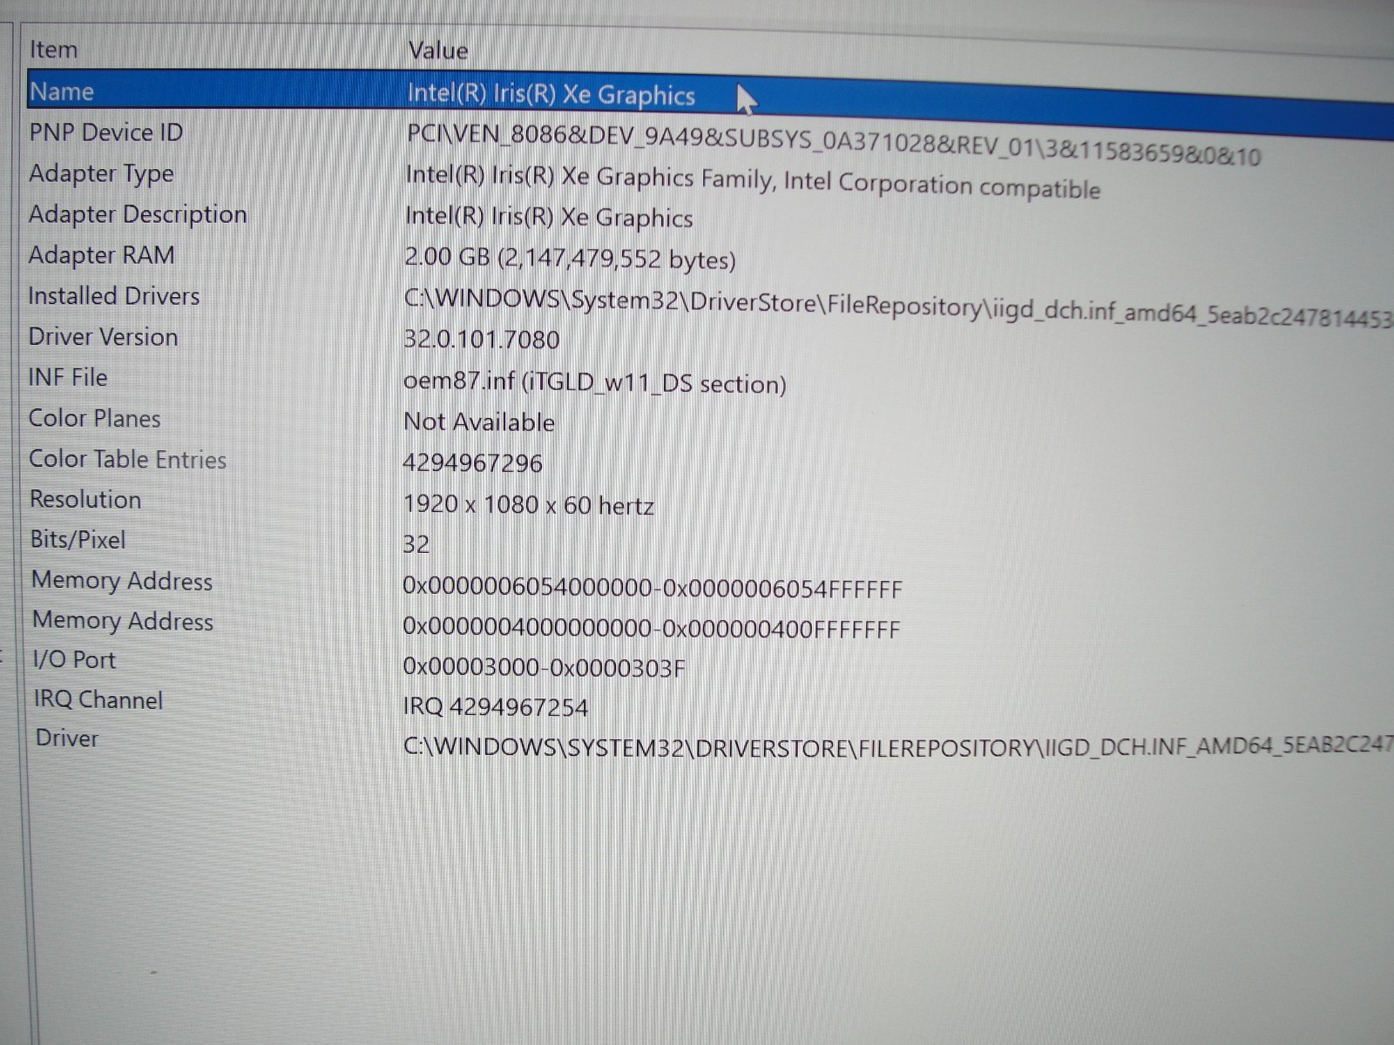This screenshot has height=1045, width=1394.
Task: Click the 0x0000006054000000-0x0000006054FFFFFF value
Action: [x=653, y=589]
